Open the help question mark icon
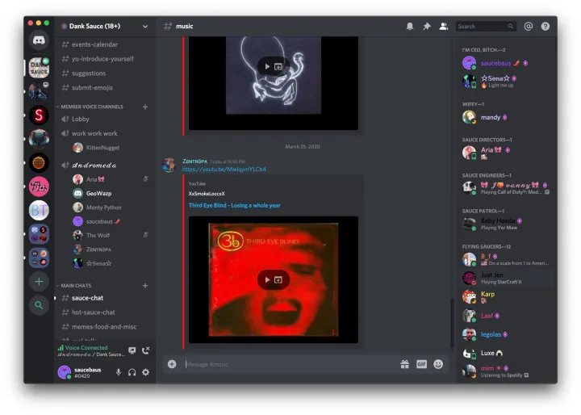Image resolution: width=581 pixels, height=415 pixels. point(545,27)
